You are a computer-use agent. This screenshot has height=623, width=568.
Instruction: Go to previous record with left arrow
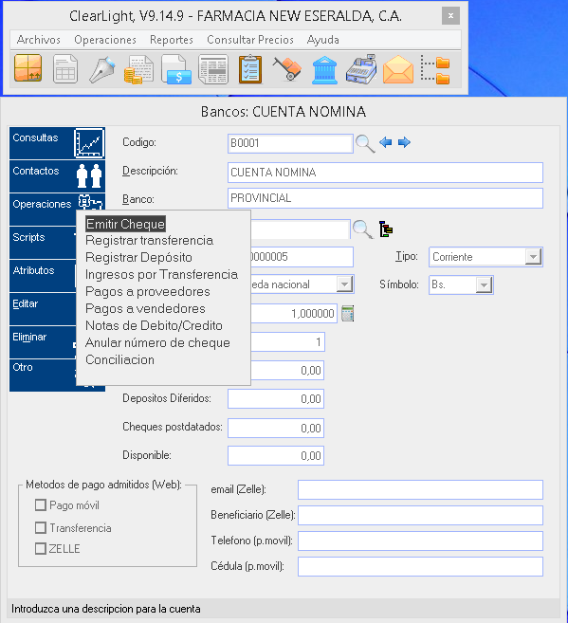point(386,142)
